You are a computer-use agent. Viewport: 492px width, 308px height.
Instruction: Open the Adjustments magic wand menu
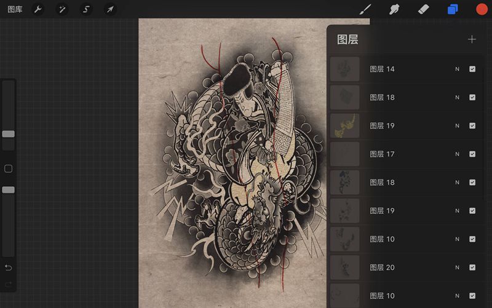coord(62,9)
